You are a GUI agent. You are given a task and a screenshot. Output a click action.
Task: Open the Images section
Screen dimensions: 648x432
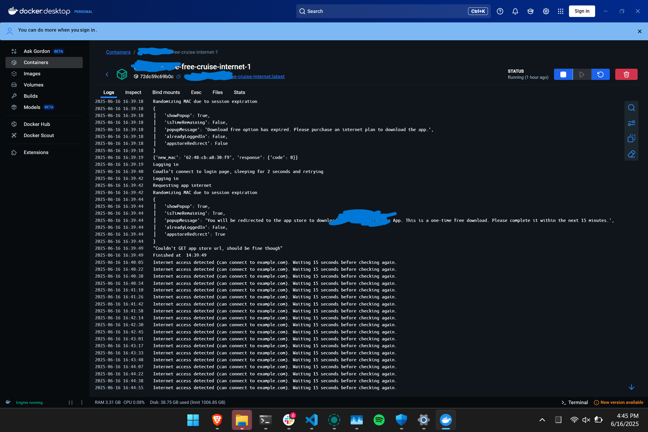point(44,74)
